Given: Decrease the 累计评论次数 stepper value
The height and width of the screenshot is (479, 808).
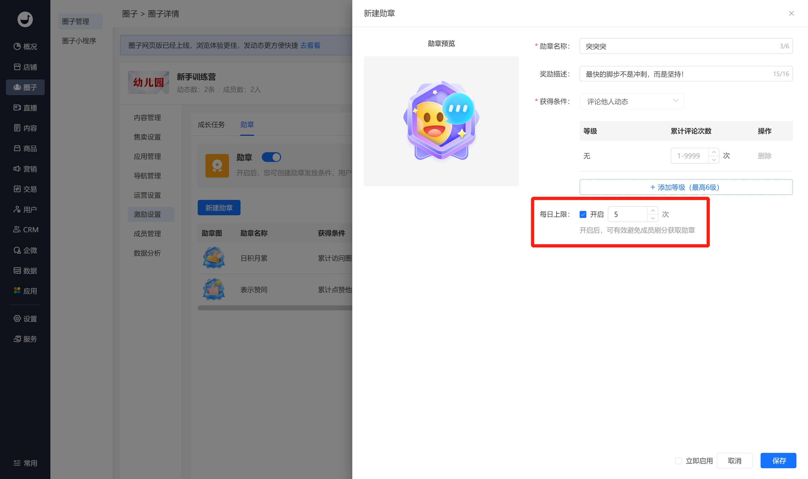Looking at the screenshot, I should [x=714, y=159].
